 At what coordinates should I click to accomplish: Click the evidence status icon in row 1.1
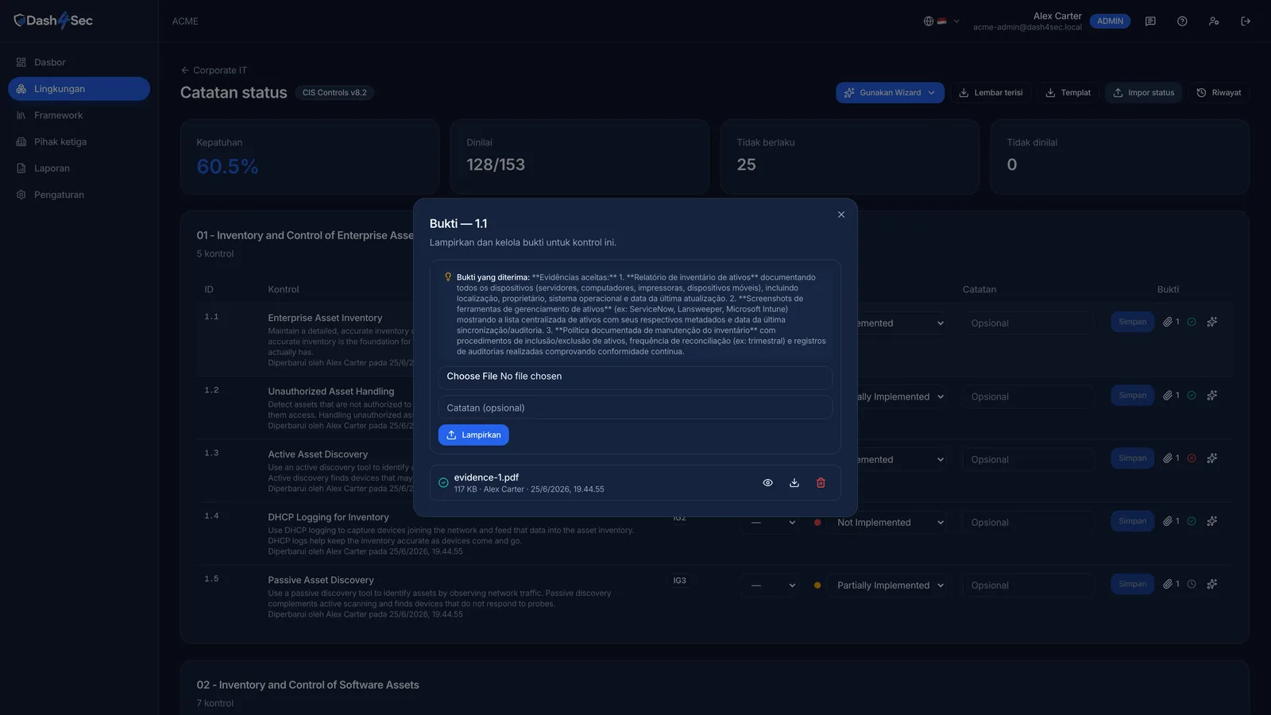[1192, 322]
